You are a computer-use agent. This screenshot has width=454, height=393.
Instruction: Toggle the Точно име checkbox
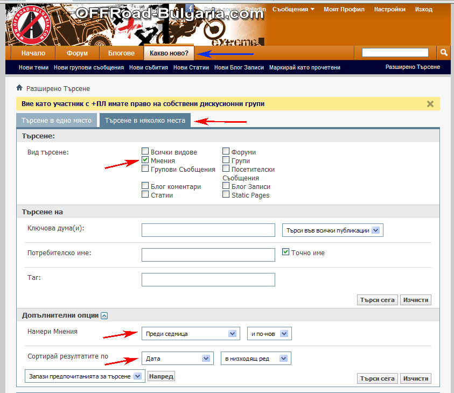click(x=285, y=252)
